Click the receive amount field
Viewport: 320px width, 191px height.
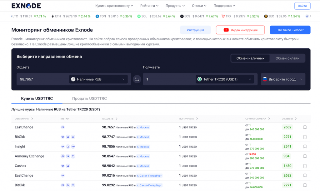coord(169,79)
